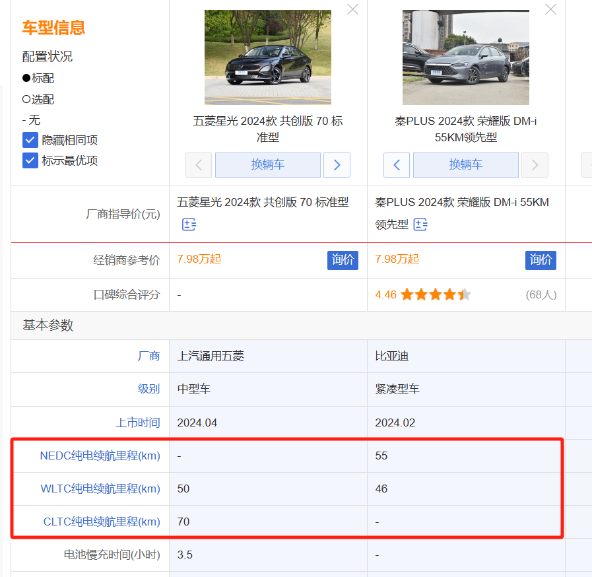Go to the next 五菱星光 trim with the right arrow

(337, 165)
